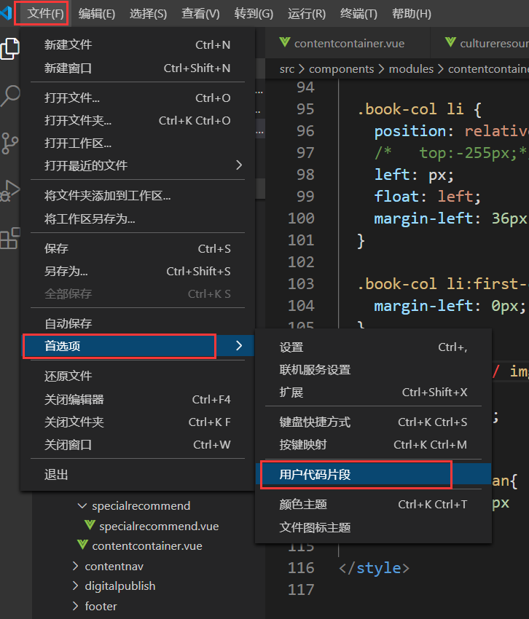Open 扩展 from the preferences submenu
Image resolution: width=529 pixels, height=619 pixels.
(x=373, y=392)
